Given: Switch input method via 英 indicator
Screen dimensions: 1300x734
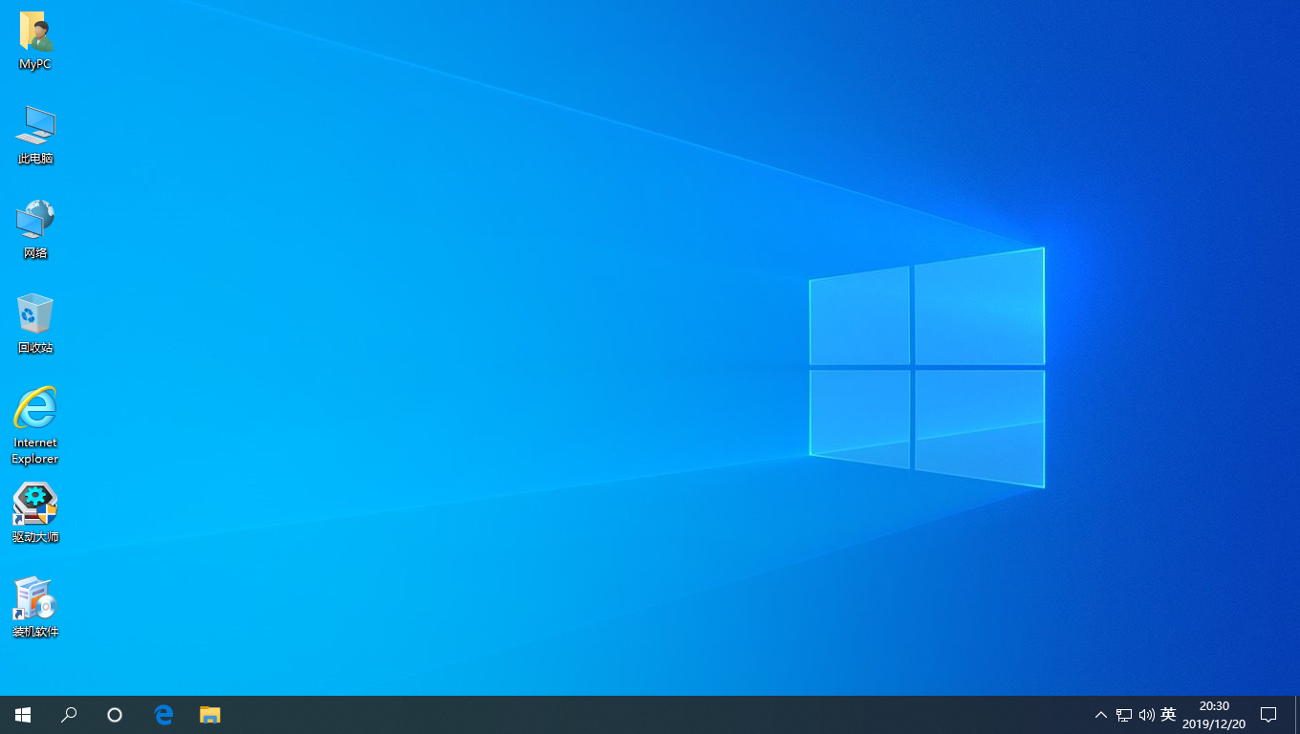Looking at the screenshot, I should tap(1168, 715).
